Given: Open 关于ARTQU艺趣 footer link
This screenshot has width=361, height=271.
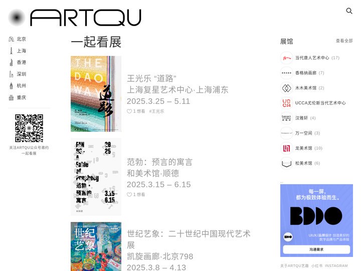Looking at the screenshot, I should pyautogui.click(x=294, y=265).
